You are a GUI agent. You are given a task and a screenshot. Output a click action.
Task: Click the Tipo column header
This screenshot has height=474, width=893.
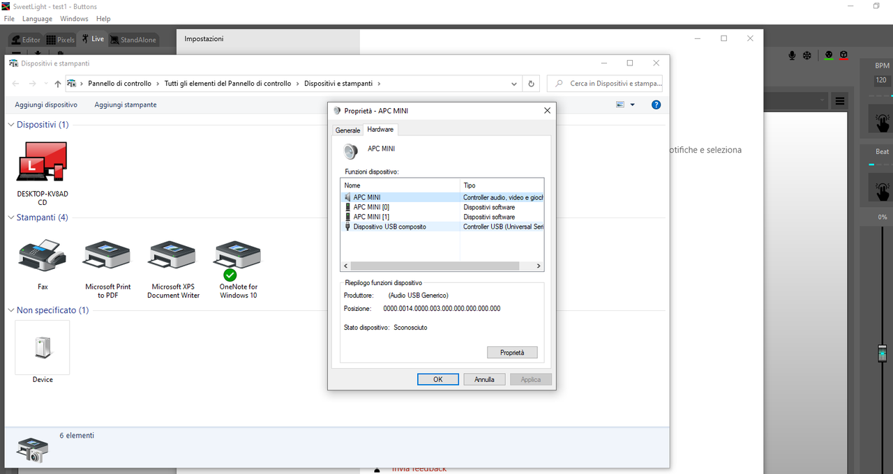coord(502,185)
